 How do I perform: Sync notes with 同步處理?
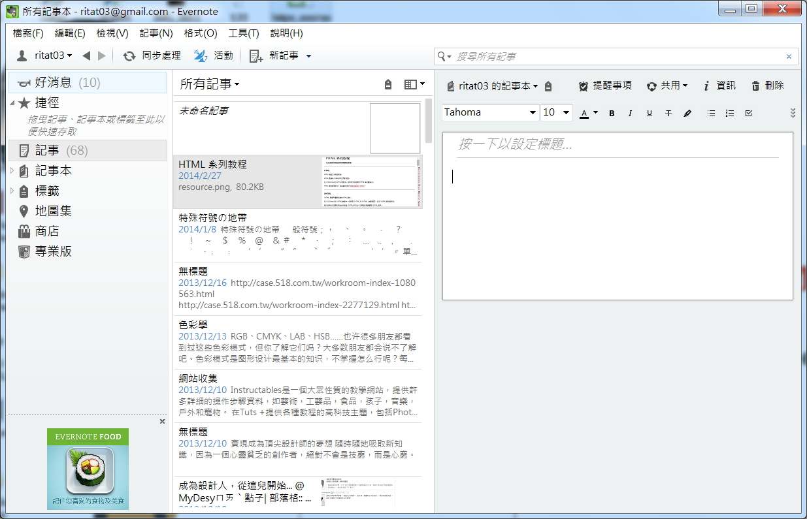pos(152,56)
